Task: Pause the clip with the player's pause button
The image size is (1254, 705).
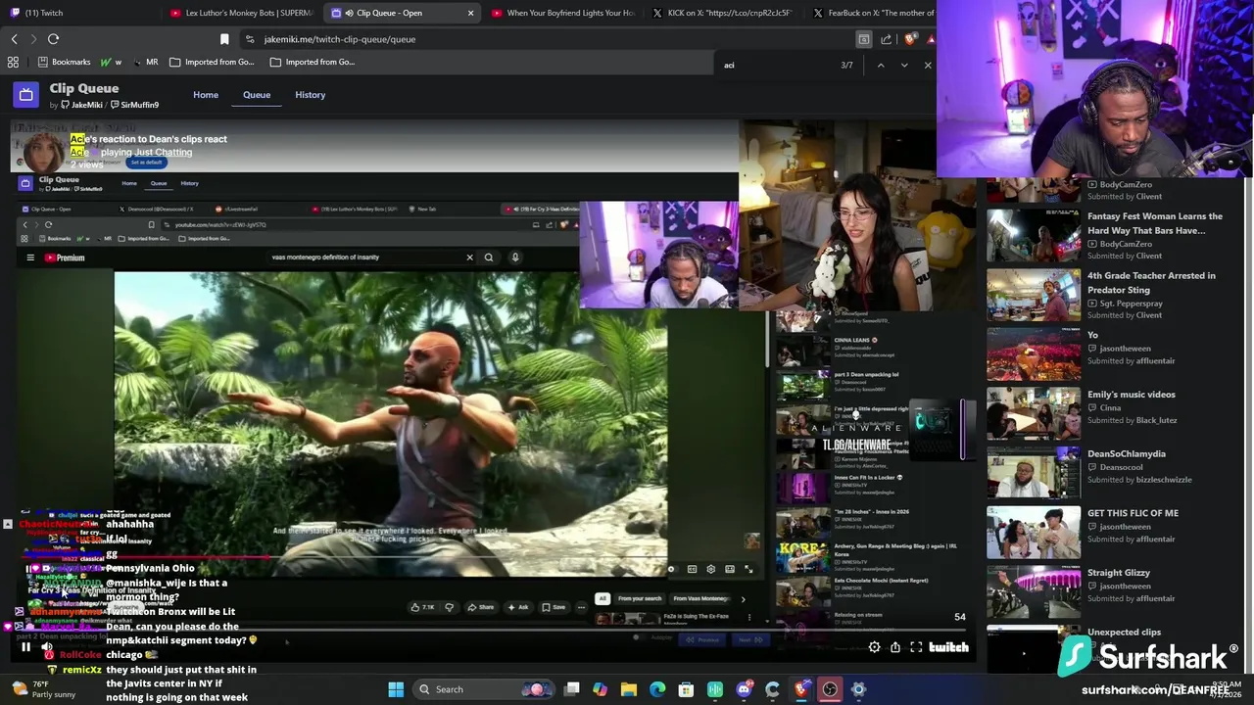Action: [x=25, y=646]
